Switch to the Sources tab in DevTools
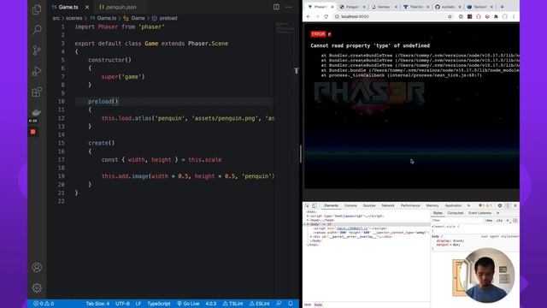This screenshot has height=308, width=547. tap(369, 205)
